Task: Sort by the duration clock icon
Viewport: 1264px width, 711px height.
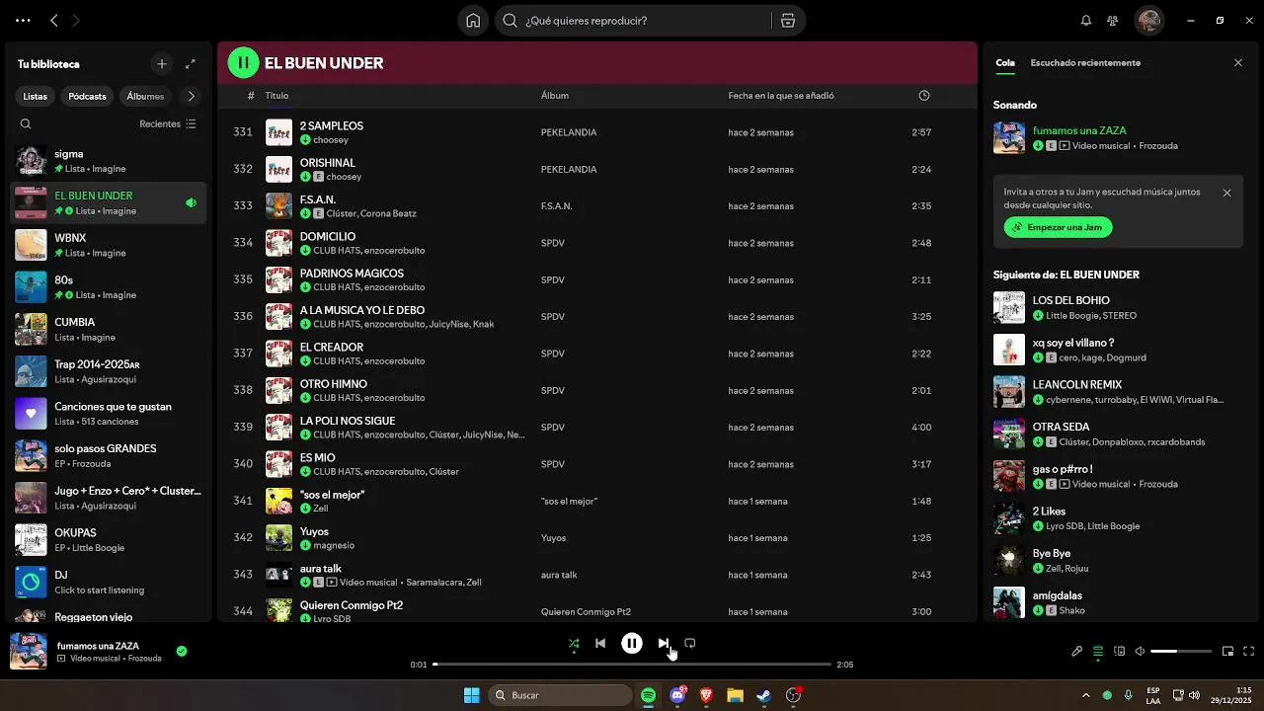Action: (x=924, y=96)
